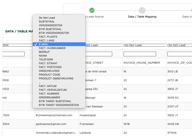This screenshot has width=192, height=136.
Task: Open dropdown above INVOICE_HOUSE_NUMBER column
Action: pos(144,45)
